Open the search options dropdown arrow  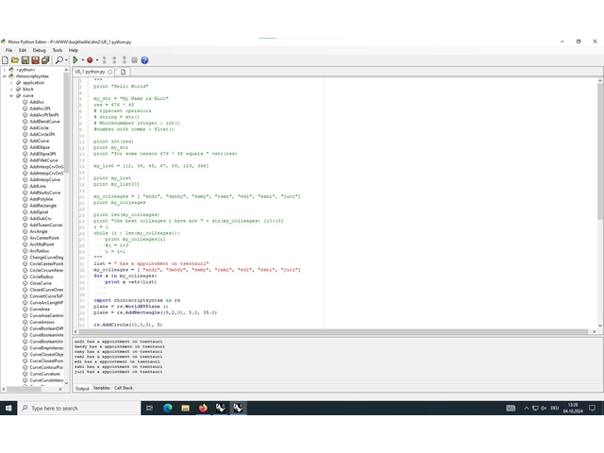(x=66, y=60)
